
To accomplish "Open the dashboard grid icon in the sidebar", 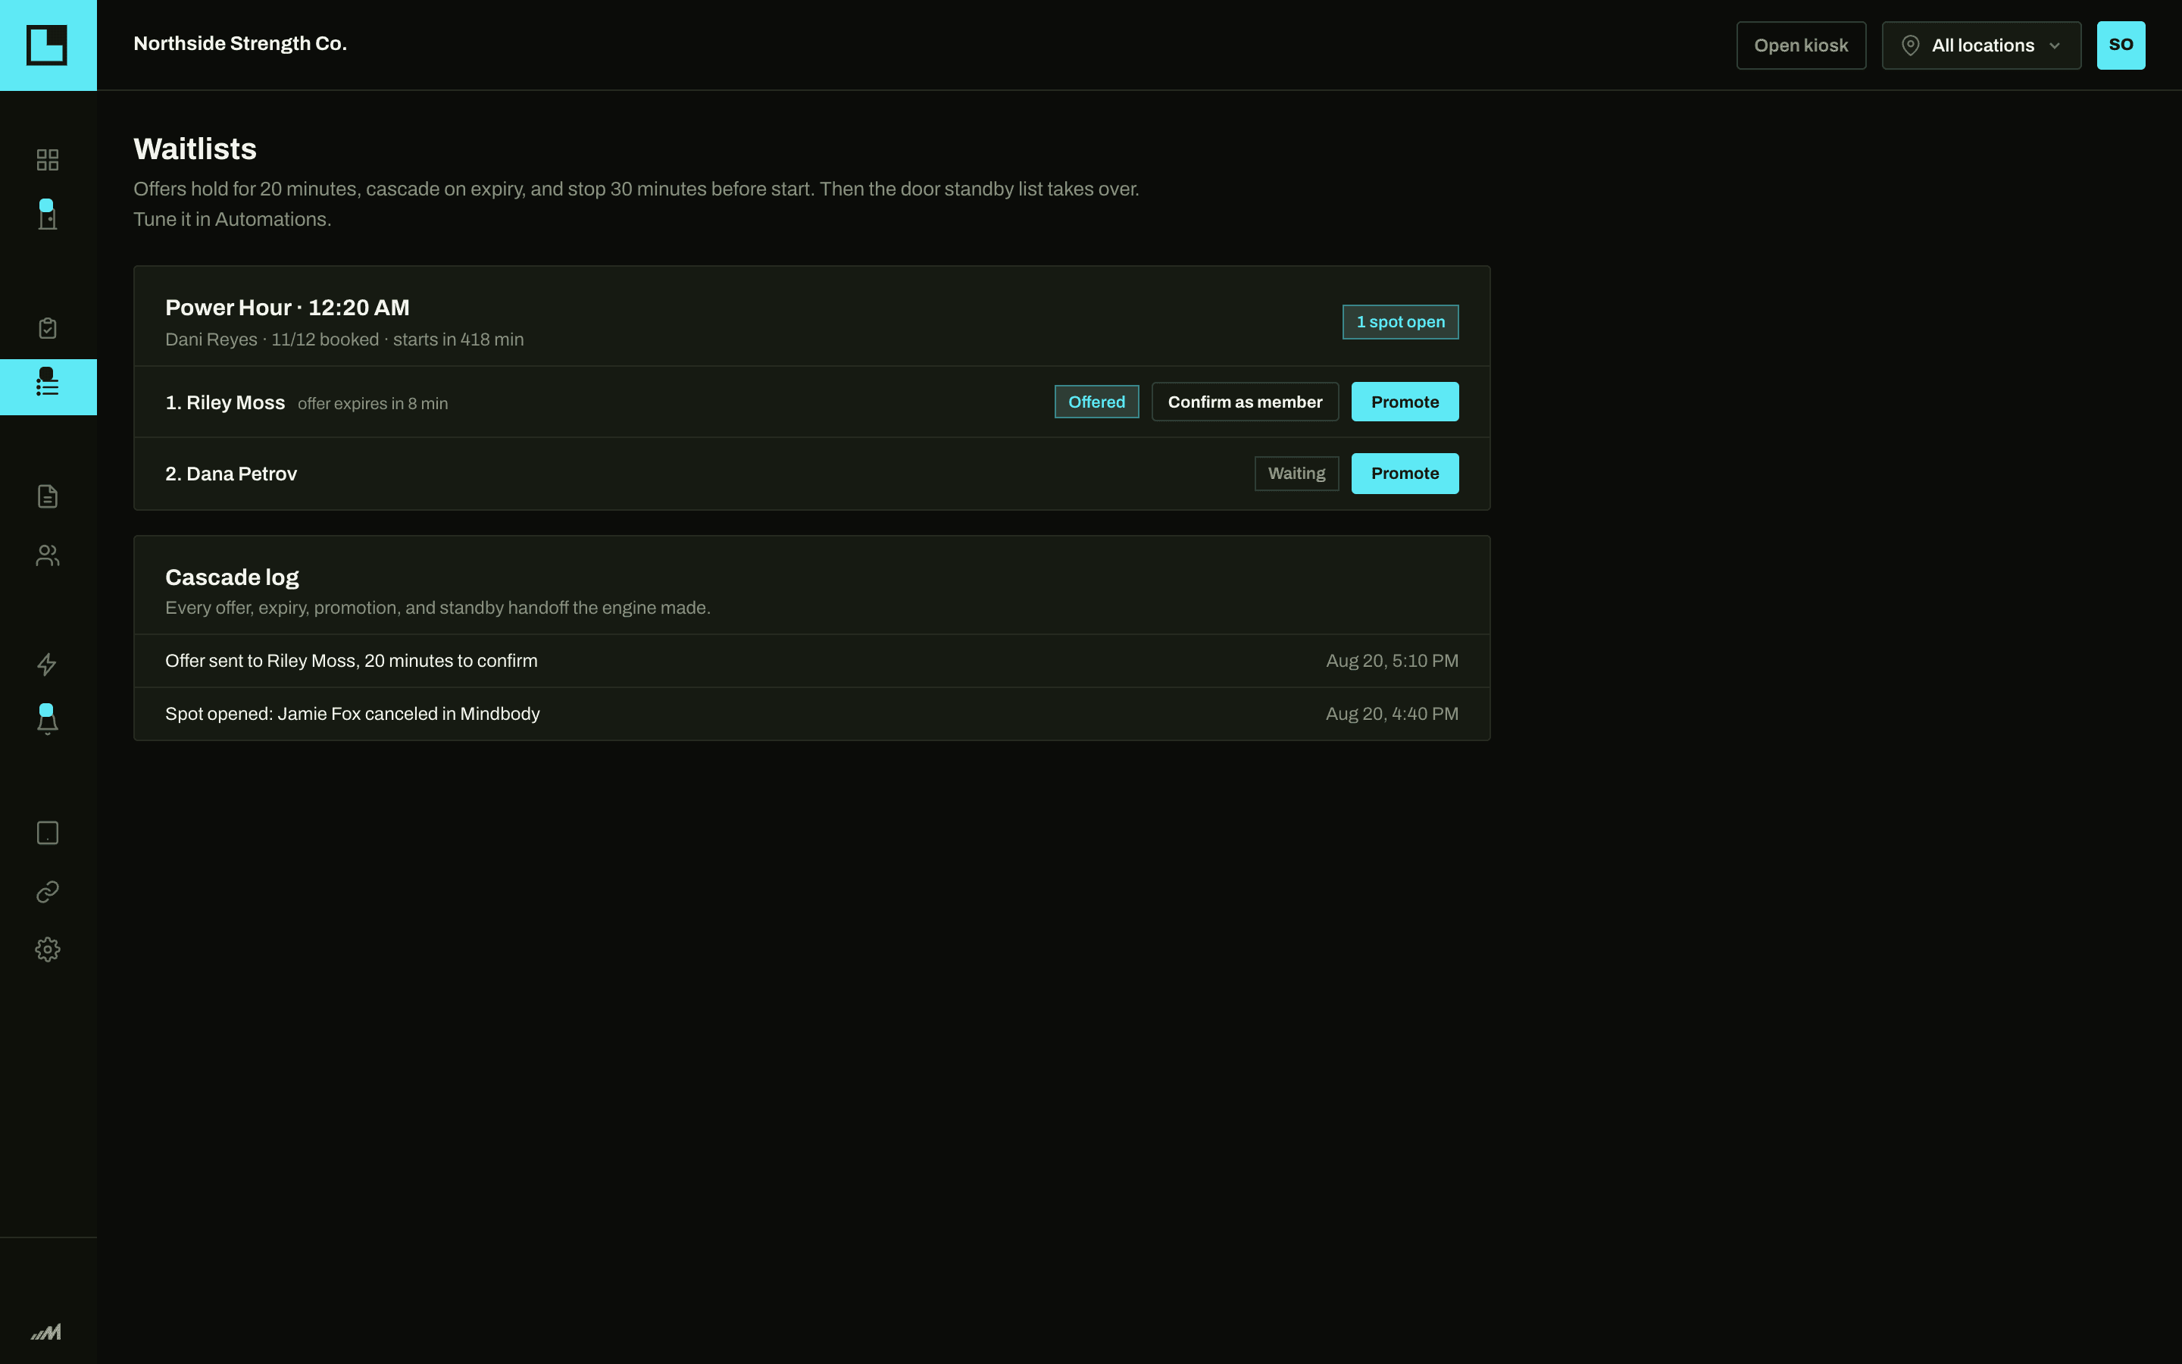I will coord(48,160).
